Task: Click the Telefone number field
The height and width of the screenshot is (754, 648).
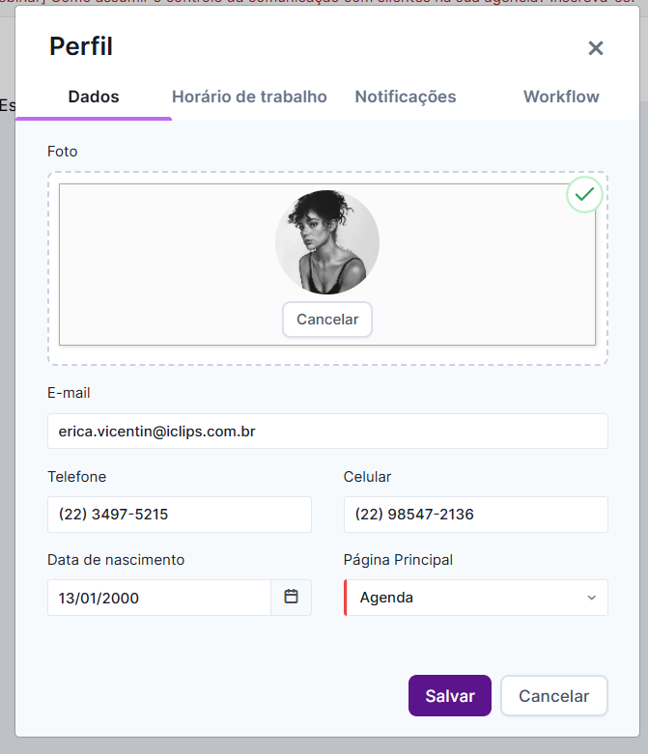Action: click(180, 515)
